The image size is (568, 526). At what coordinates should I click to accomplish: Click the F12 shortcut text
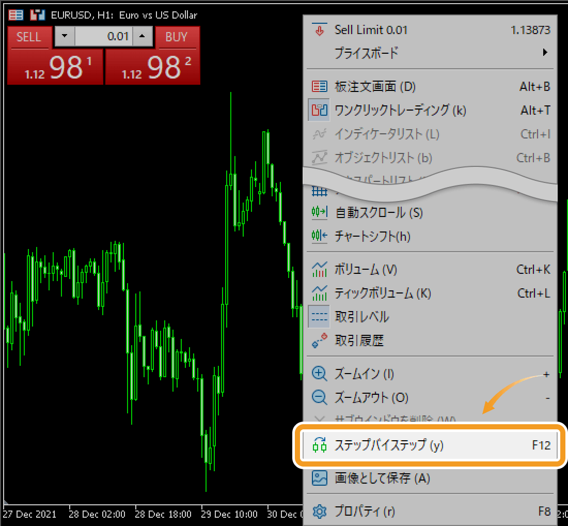541,445
